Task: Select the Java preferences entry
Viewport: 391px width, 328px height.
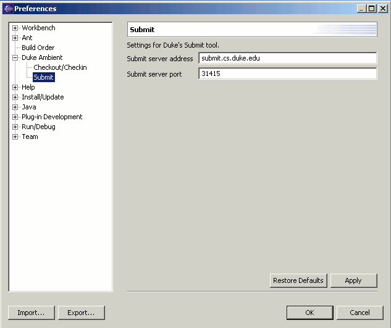Action: tap(29, 107)
